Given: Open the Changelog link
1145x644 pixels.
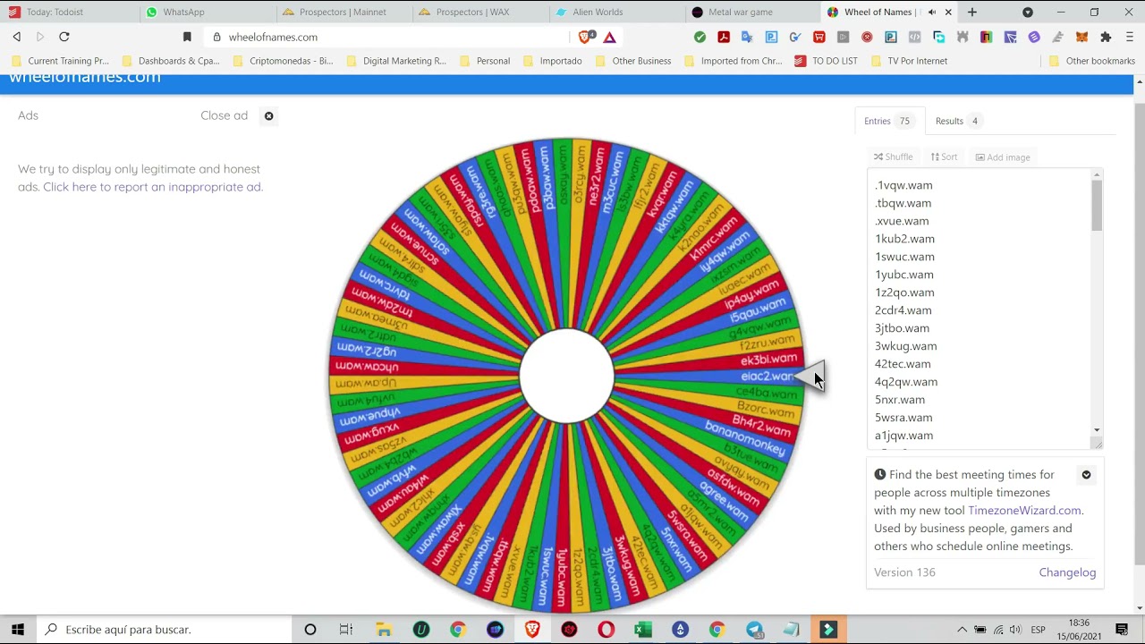Looking at the screenshot, I should (1067, 572).
